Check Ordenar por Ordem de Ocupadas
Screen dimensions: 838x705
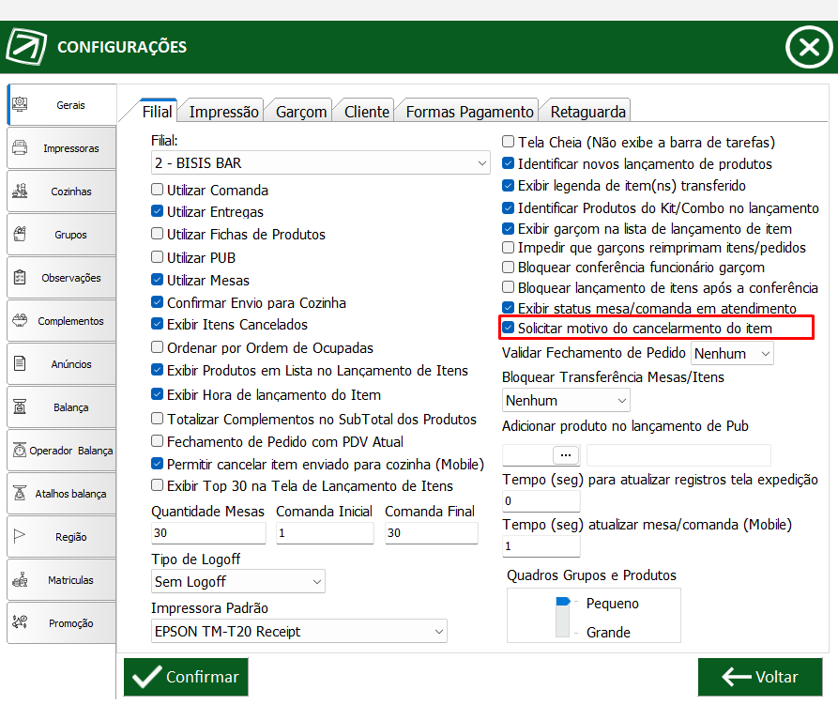point(157,347)
